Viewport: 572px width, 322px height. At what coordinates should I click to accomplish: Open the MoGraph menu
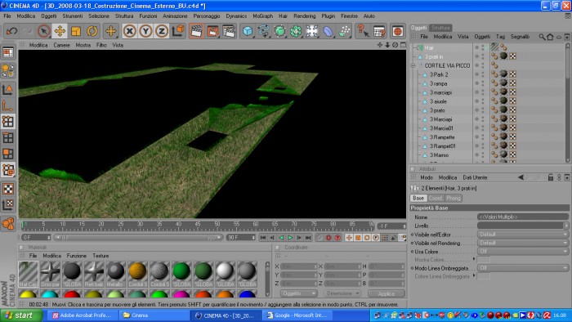tap(262, 16)
